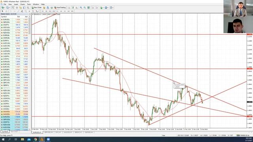
Task: Close the Market Watch panel
Action: [x=30, y=14]
